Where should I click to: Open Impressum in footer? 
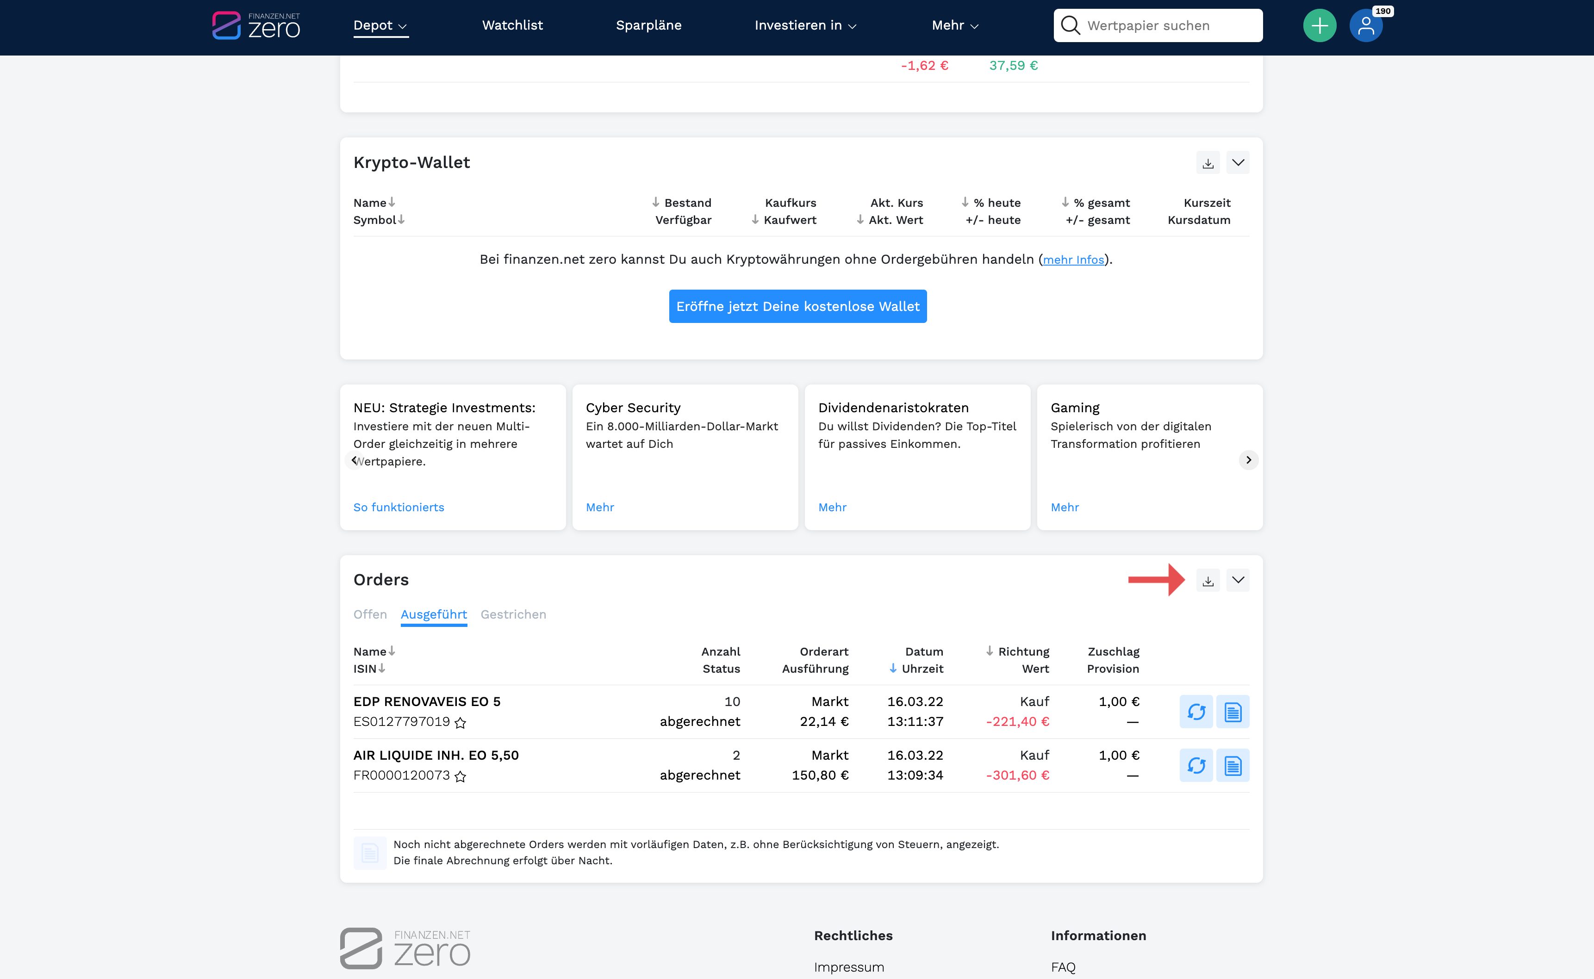[x=848, y=967]
